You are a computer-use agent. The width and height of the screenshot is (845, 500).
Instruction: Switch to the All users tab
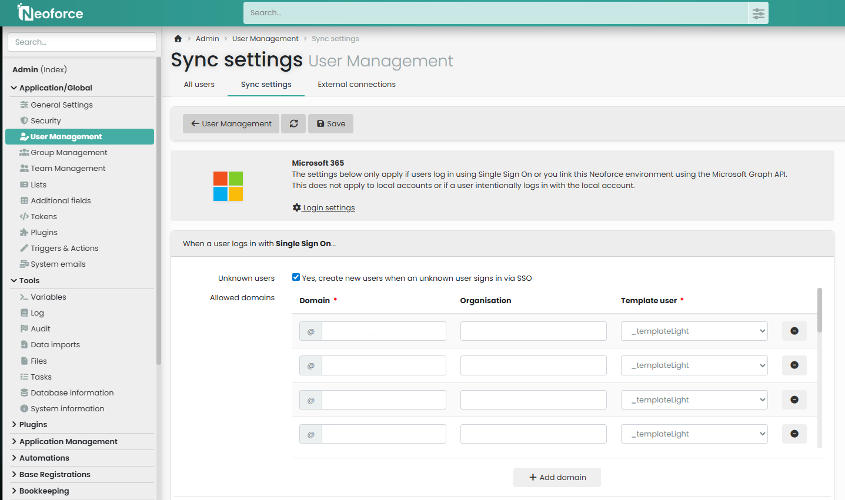[x=199, y=84]
